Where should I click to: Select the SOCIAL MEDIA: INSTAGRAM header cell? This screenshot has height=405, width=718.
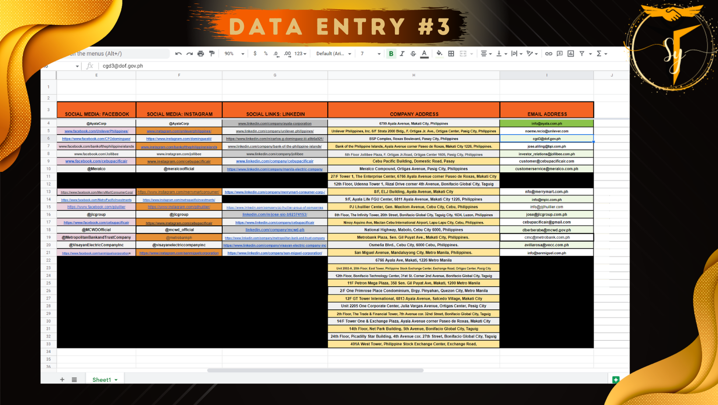coord(179,110)
